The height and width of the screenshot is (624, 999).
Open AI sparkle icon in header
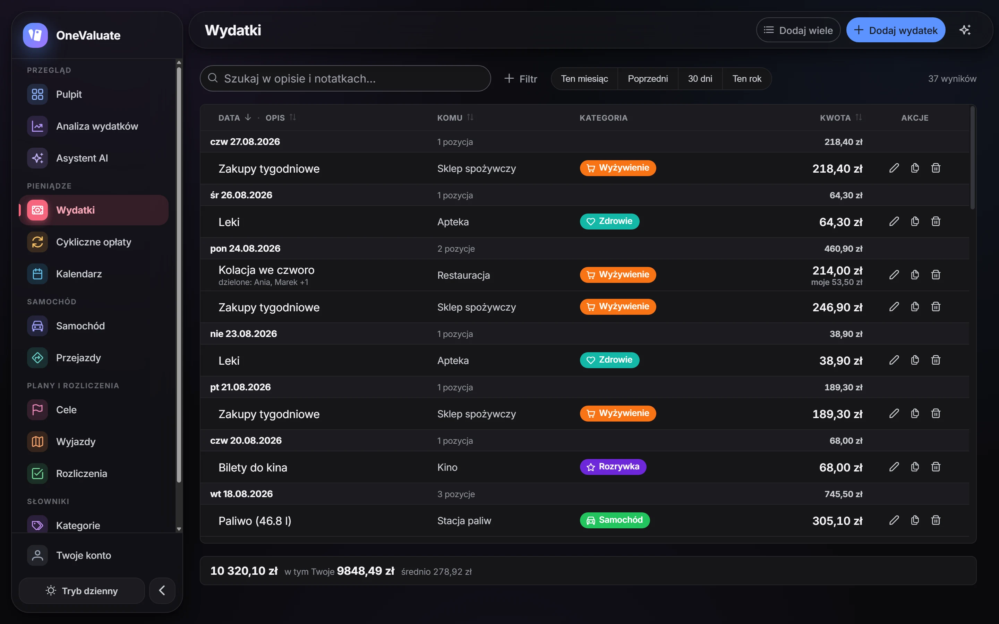click(x=965, y=30)
